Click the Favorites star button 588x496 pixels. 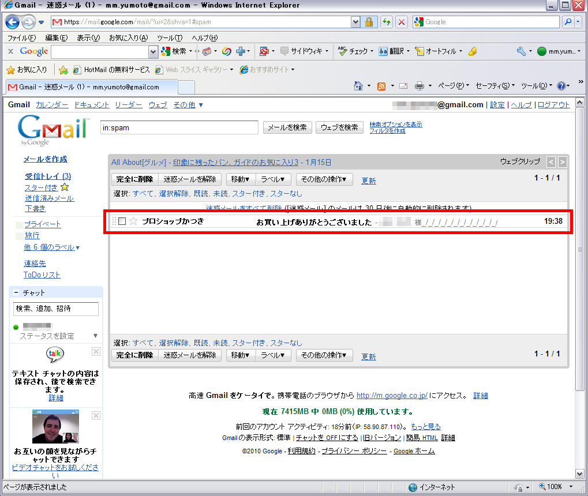(x=27, y=70)
